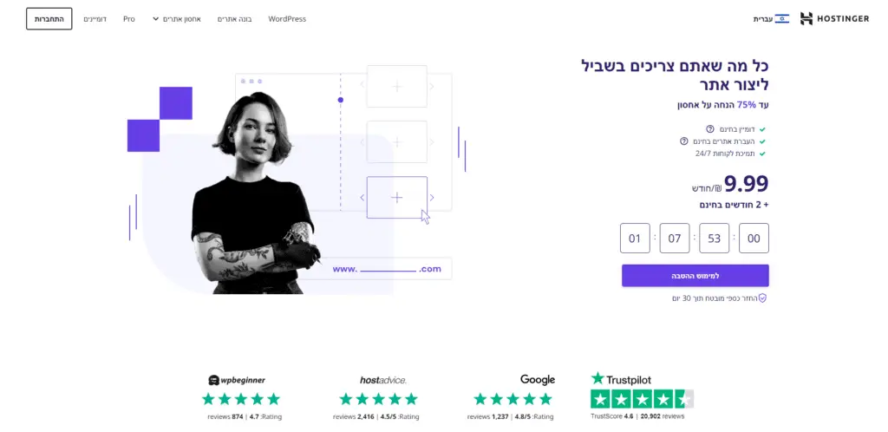The image size is (888, 432).
Task: Open help tooltip beside העברת אתרים בחינם
Action: point(683,141)
